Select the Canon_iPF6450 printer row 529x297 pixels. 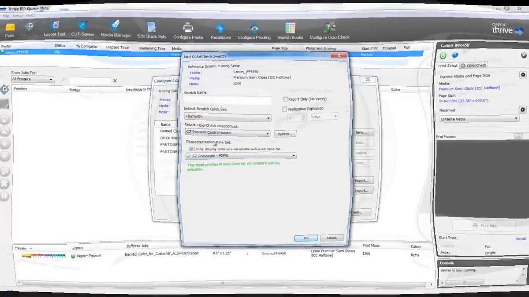[x=212, y=53]
